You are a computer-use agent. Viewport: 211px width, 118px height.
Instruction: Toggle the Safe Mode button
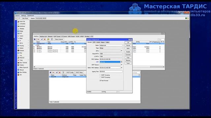tap(25, 18)
